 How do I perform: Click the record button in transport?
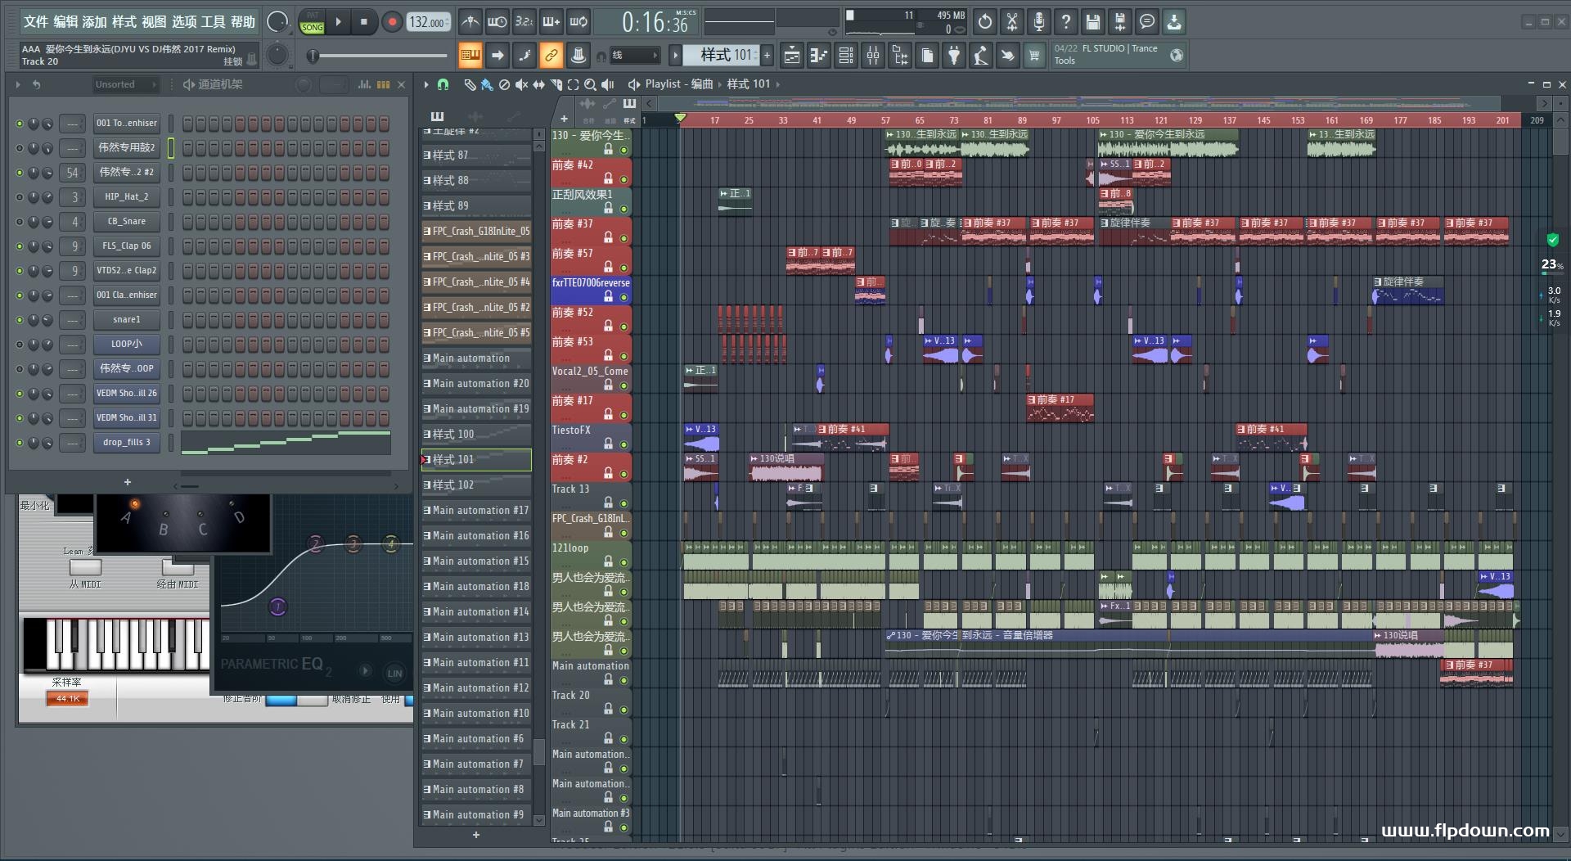pyautogui.click(x=392, y=23)
